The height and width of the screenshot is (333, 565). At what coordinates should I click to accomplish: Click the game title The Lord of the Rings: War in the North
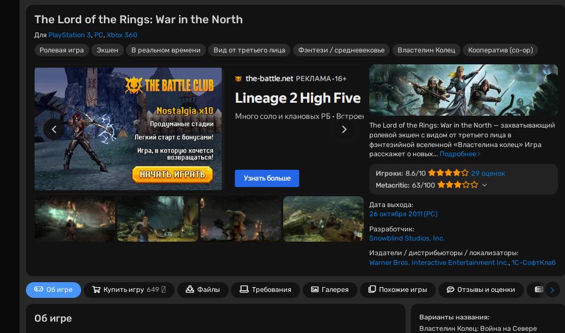point(138,19)
